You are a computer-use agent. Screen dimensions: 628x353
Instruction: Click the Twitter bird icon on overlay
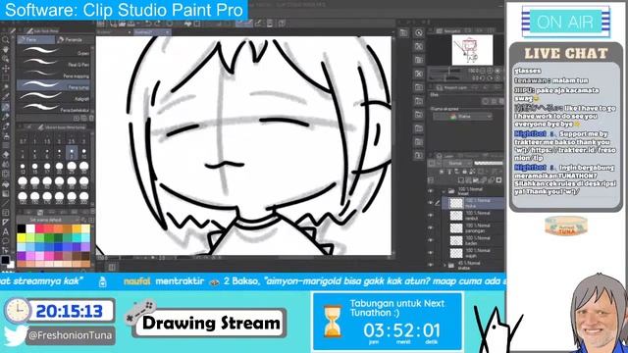pyautogui.click(x=15, y=335)
